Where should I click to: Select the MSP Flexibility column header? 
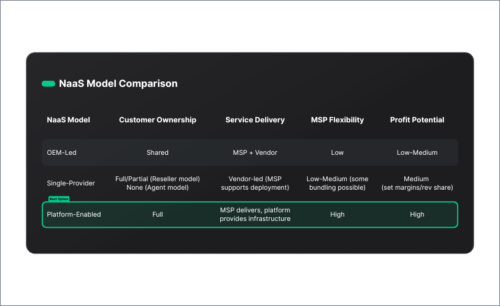pyautogui.click(x=337, y=120)
